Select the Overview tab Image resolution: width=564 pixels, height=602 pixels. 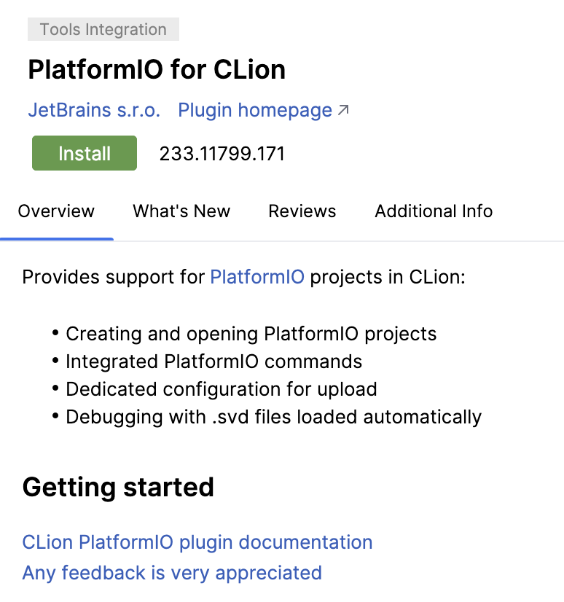coord(56,211)
